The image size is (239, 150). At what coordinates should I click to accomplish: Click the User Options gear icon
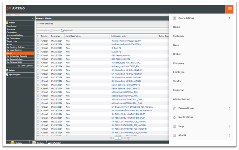(19, 66)
